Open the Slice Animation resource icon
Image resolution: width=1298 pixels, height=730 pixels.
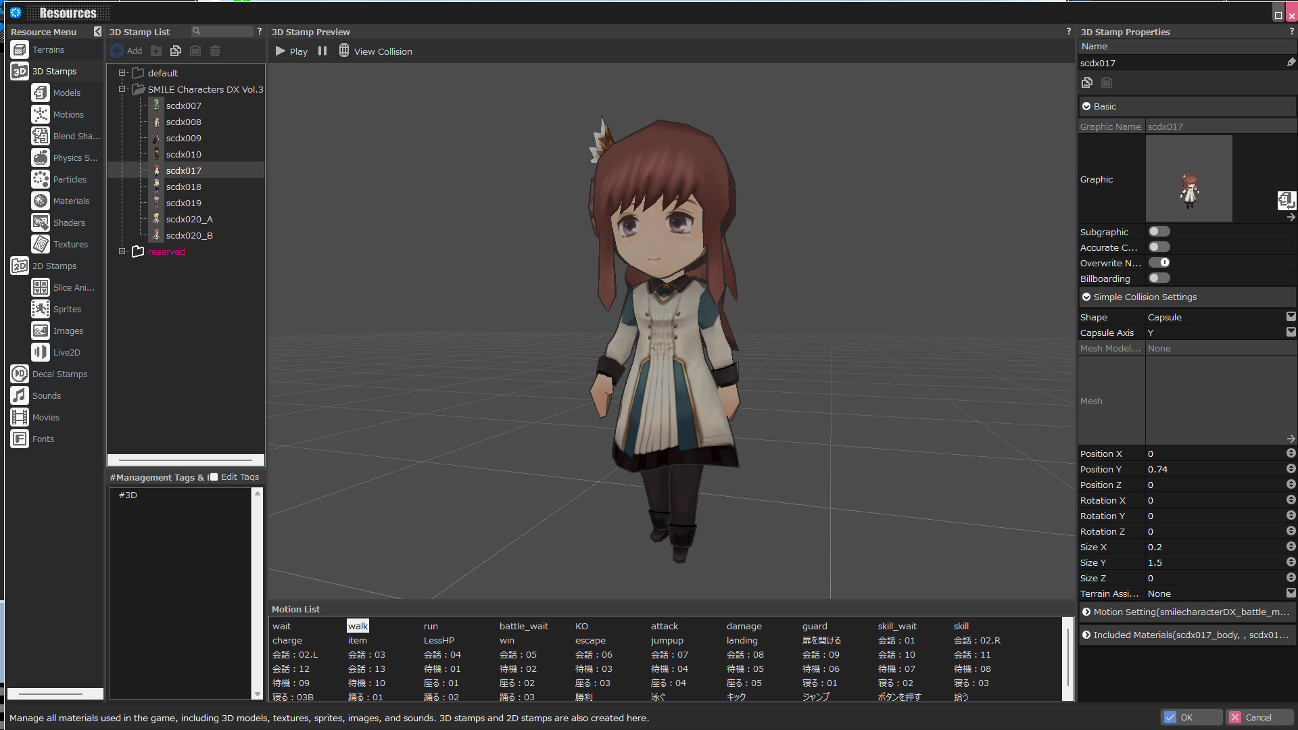click(41, 287)
